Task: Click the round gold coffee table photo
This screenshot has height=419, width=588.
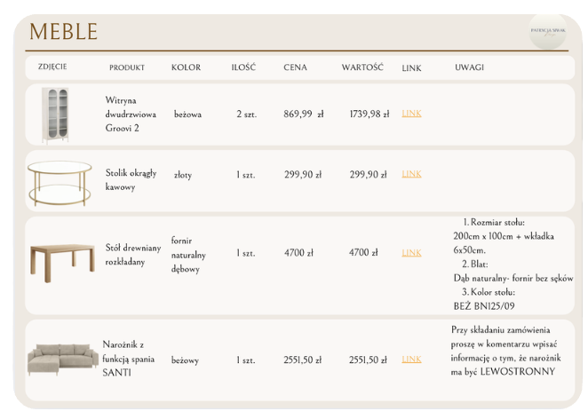Action: (x=60, y=183)
